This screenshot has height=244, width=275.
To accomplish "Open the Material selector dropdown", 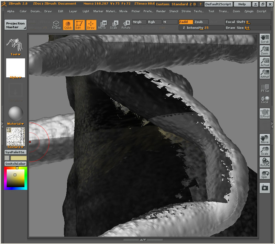I will [15, 124].
